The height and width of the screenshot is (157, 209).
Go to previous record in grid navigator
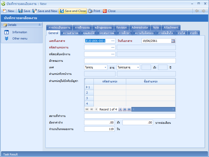[96, 109]
